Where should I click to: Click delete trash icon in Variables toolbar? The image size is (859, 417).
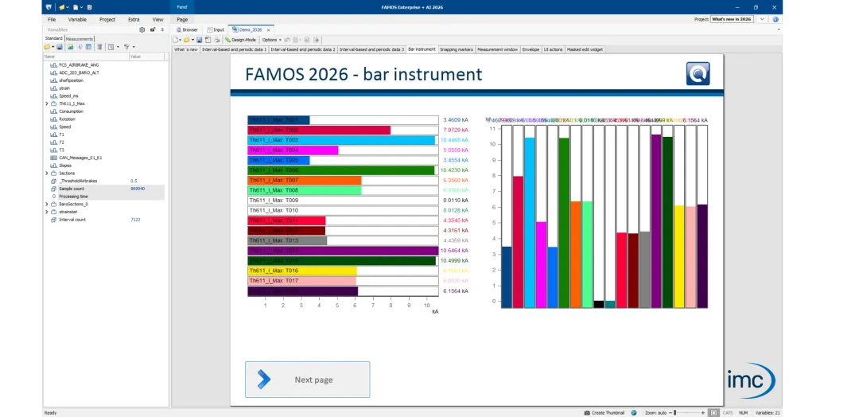[99, 47]
